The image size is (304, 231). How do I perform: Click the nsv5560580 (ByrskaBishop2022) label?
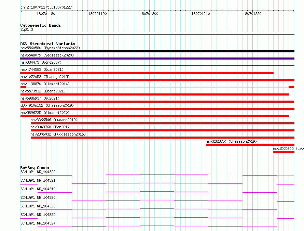tap(50, 48)
